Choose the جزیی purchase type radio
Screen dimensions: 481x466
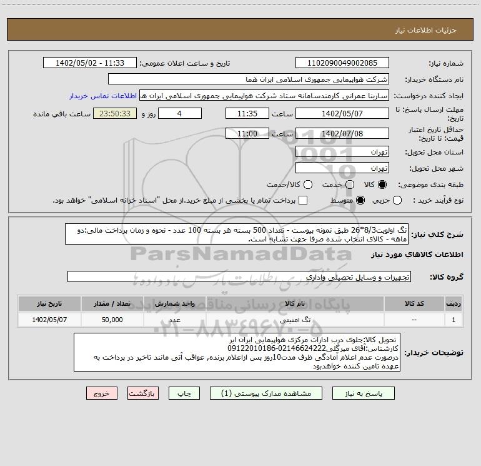point(397,200)
